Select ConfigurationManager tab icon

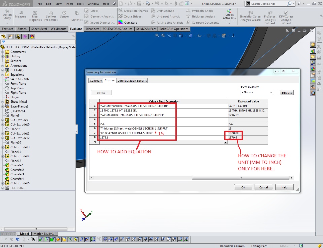click(x=18, y=36)
